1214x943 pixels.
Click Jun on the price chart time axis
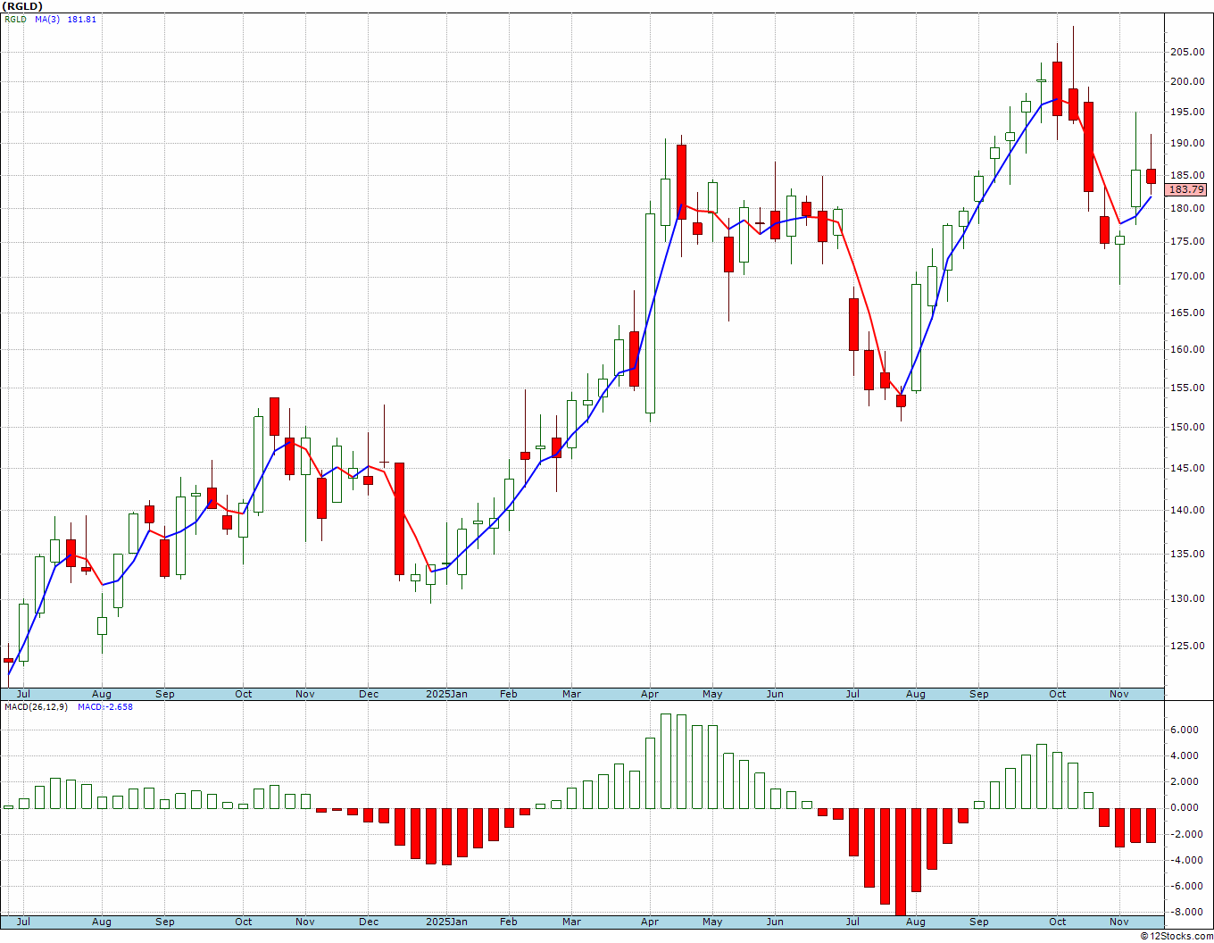click(x=775, y=694)
